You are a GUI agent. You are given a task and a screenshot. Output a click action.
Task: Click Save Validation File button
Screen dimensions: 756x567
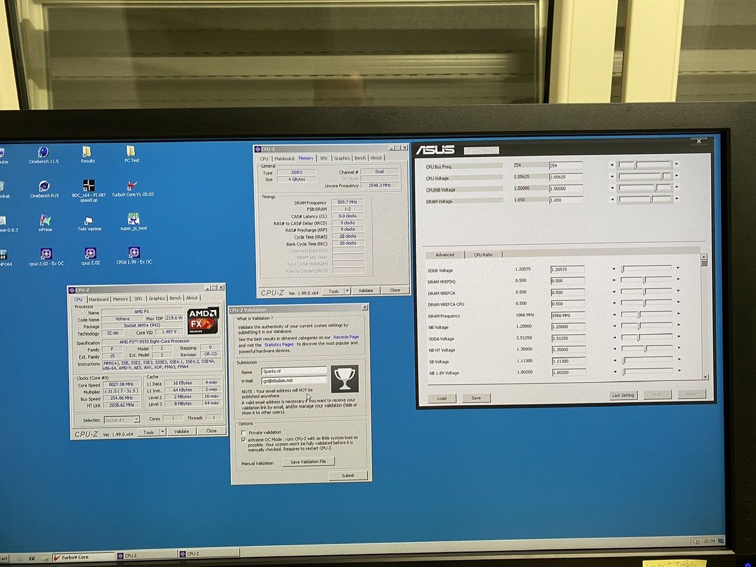point(308,462)
